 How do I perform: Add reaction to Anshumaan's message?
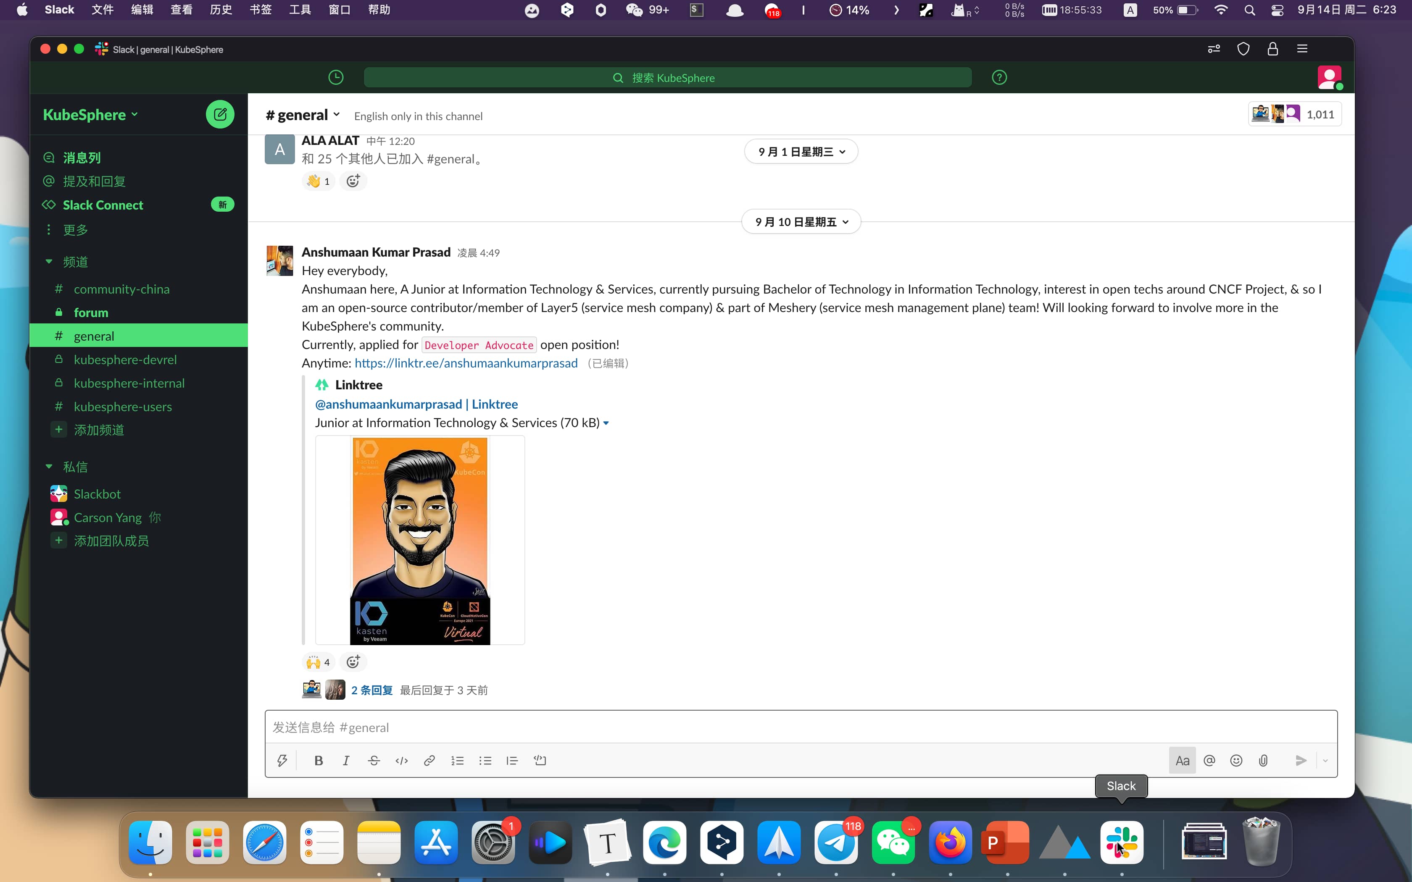tap(353, 661)
